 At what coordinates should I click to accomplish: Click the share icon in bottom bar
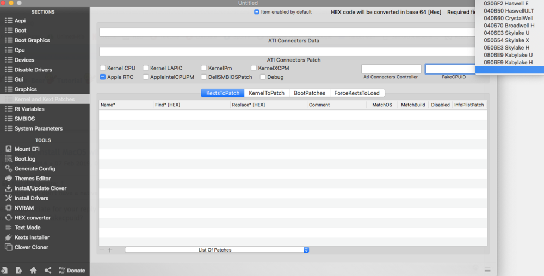tap(48, 270)
